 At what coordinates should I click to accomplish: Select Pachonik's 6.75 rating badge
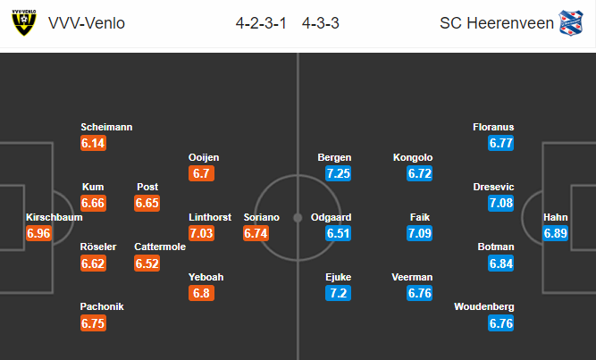click(93, 323)
